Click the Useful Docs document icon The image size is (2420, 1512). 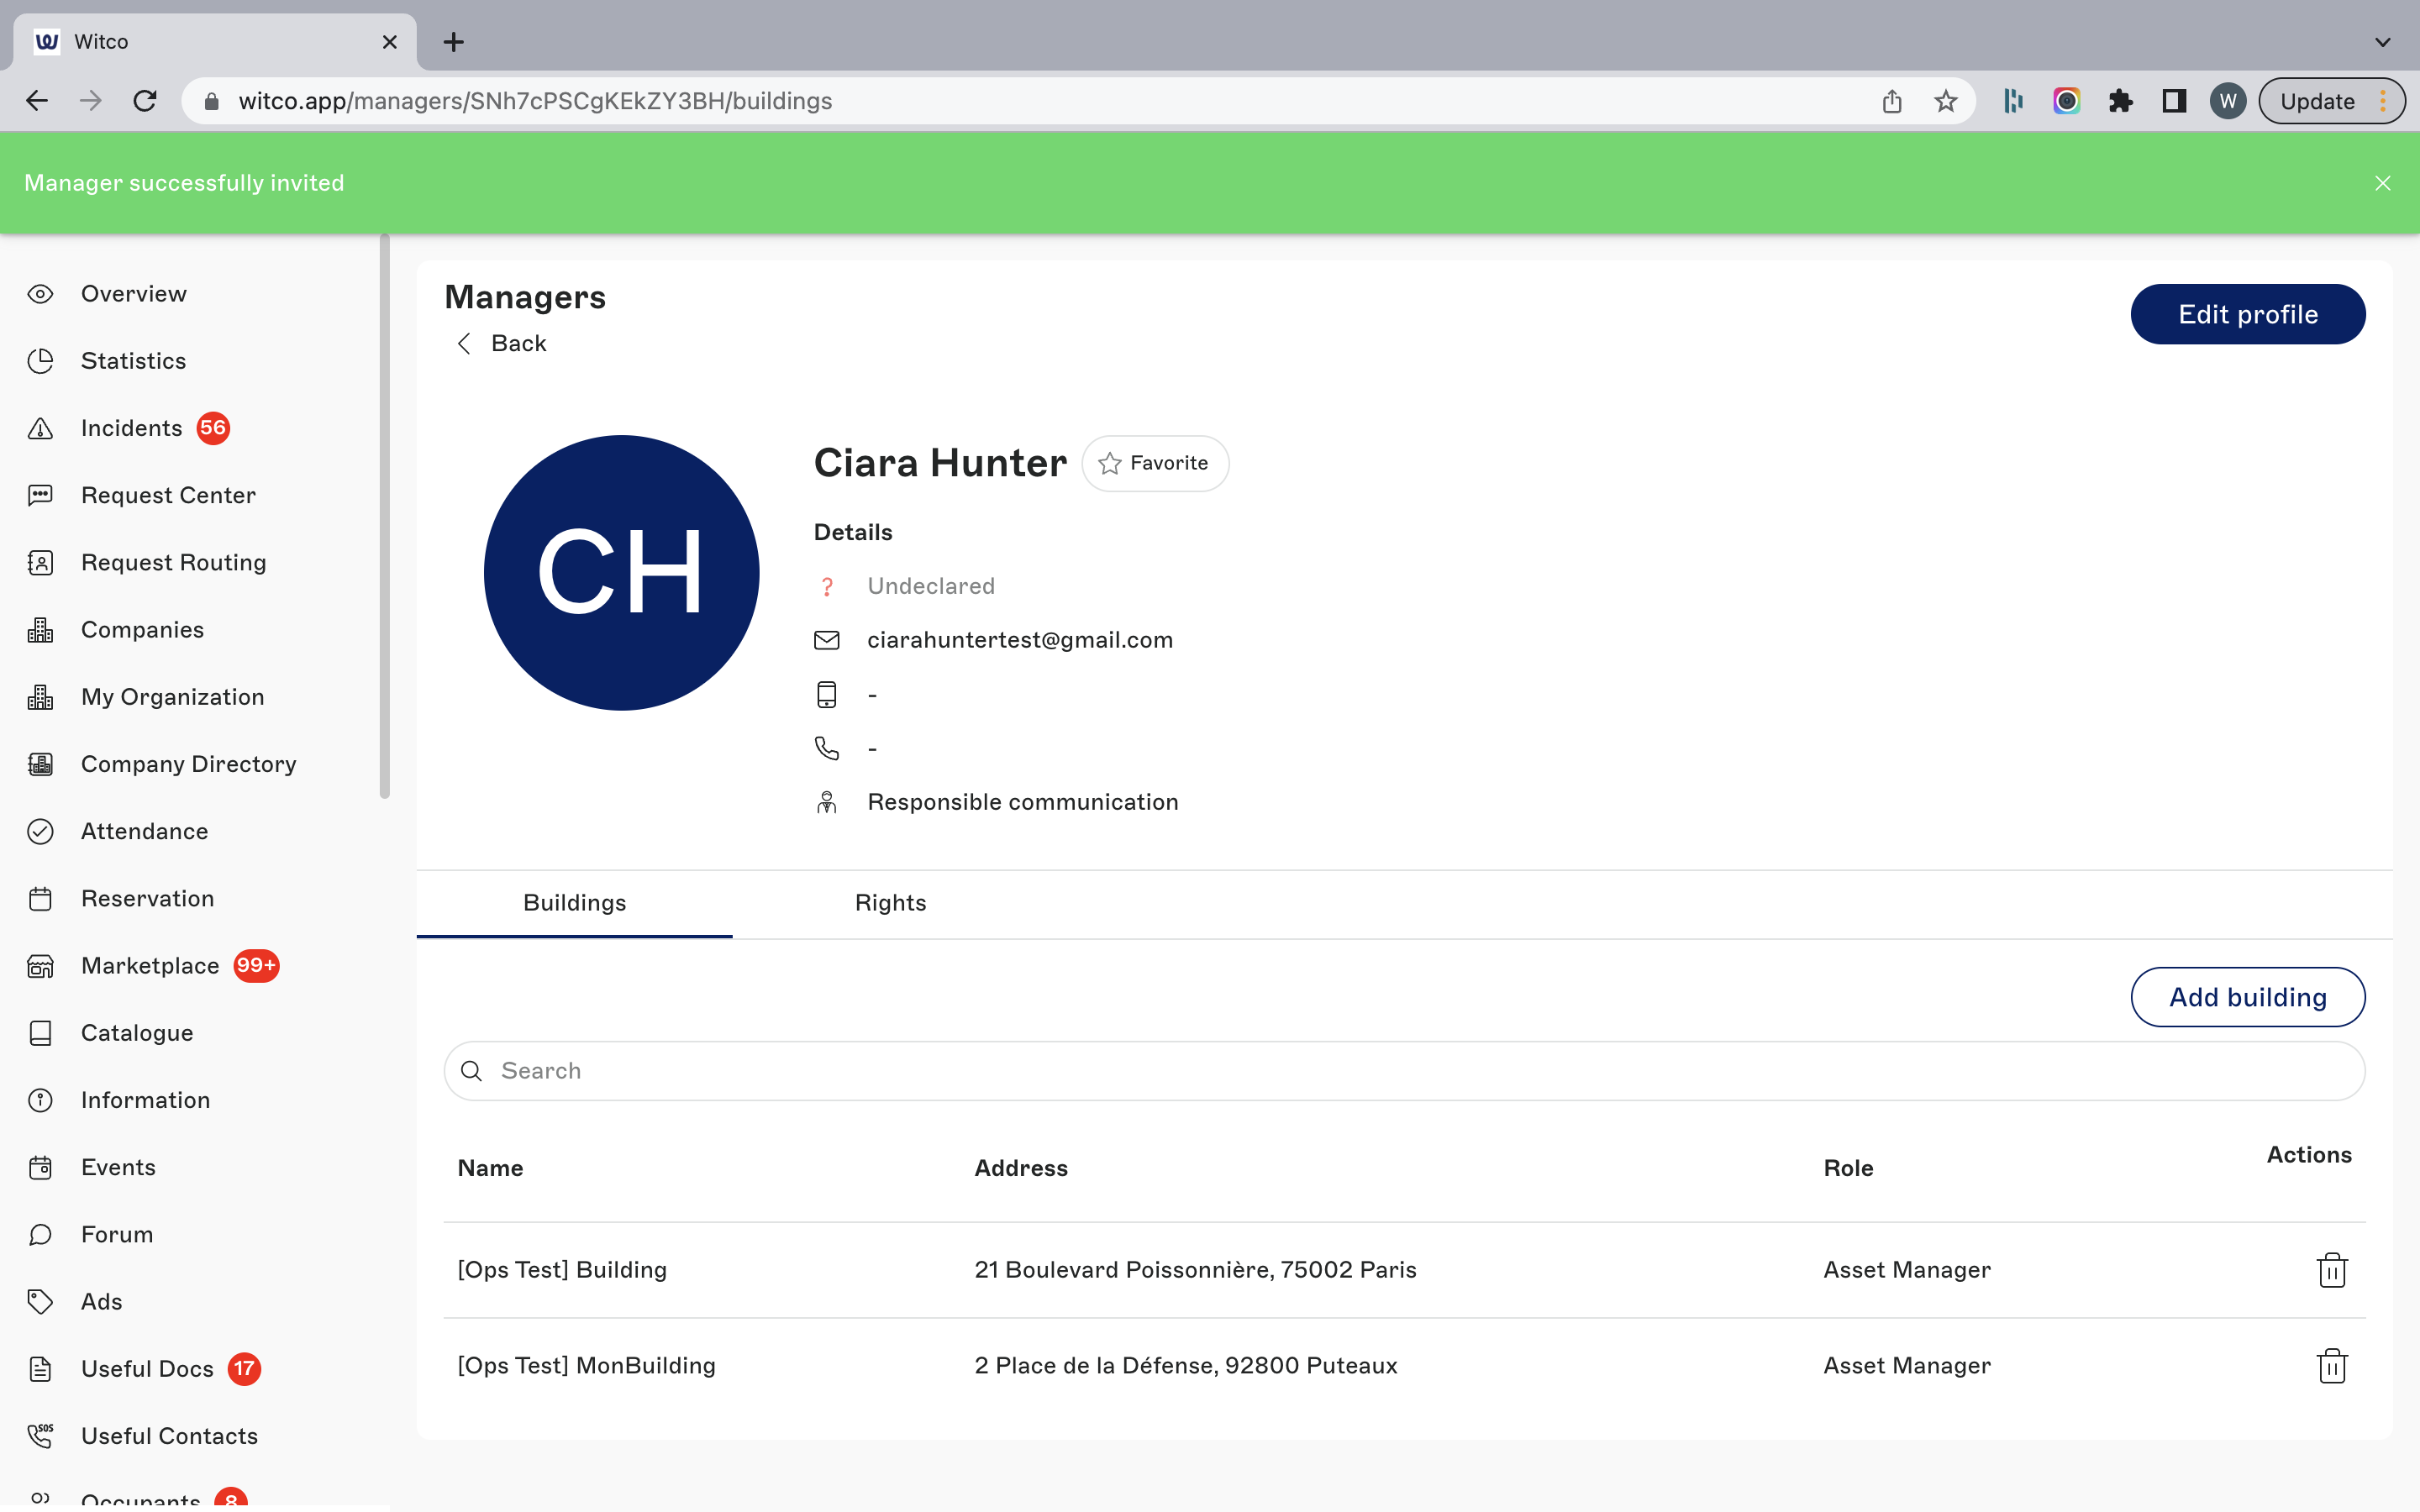pos(40,1369)
